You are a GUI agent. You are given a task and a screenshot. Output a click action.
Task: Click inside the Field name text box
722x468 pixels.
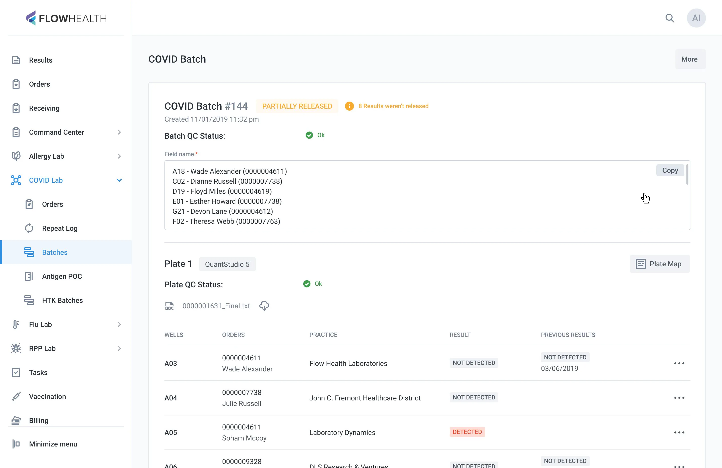pos(427,195)
